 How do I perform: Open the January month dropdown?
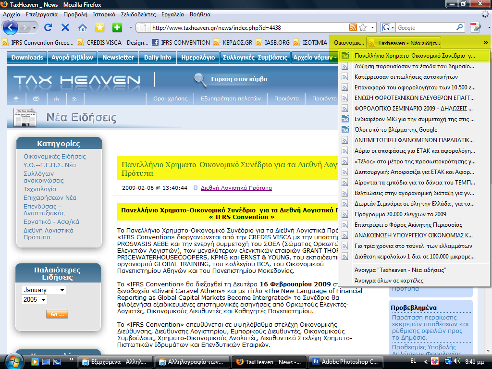pyautogui.click(x=43, y=290)
